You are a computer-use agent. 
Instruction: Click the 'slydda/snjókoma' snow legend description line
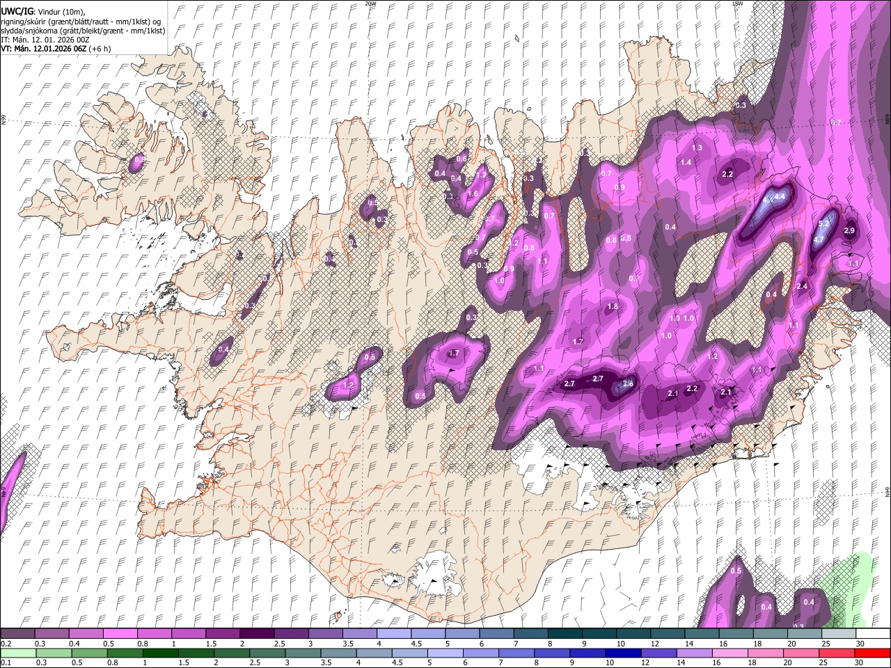point(82,31)
